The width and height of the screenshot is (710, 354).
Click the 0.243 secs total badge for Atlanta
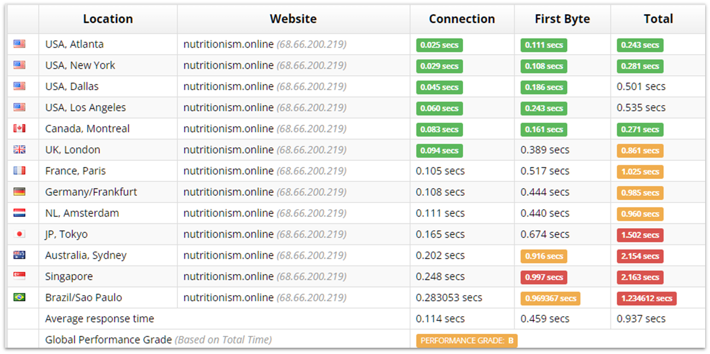coord(640,45)
